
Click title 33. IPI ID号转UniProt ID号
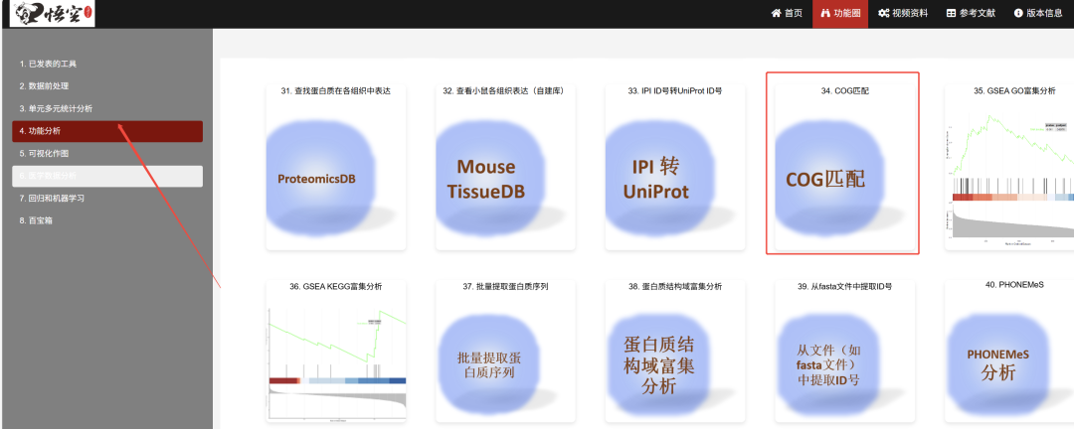tap(674, 91)
